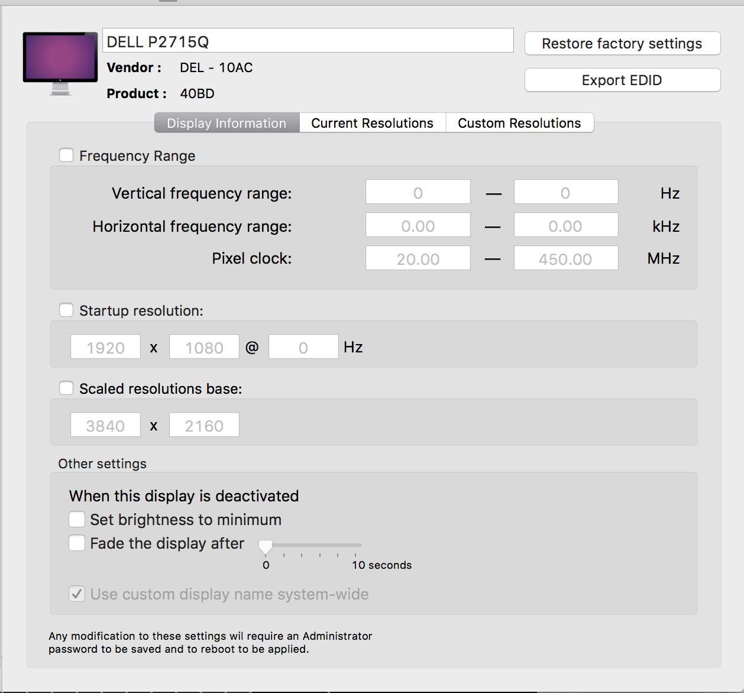The height and width of the screenshot is (693, 744).
Task: Click the Administrator password notice text
Action: (211, 642)
